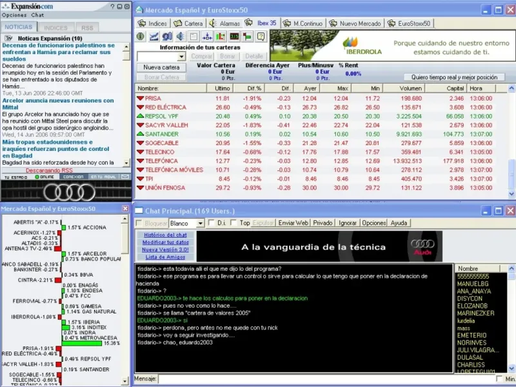Open the green-red bar chart icon
516x387 pixels.
tap(221, 36)
